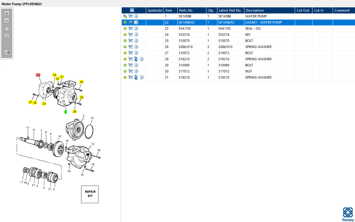Viewport: 355px width, 222px height.
Task: Click part number 317012 in Latest Part No.
Action: pos(224,71)
